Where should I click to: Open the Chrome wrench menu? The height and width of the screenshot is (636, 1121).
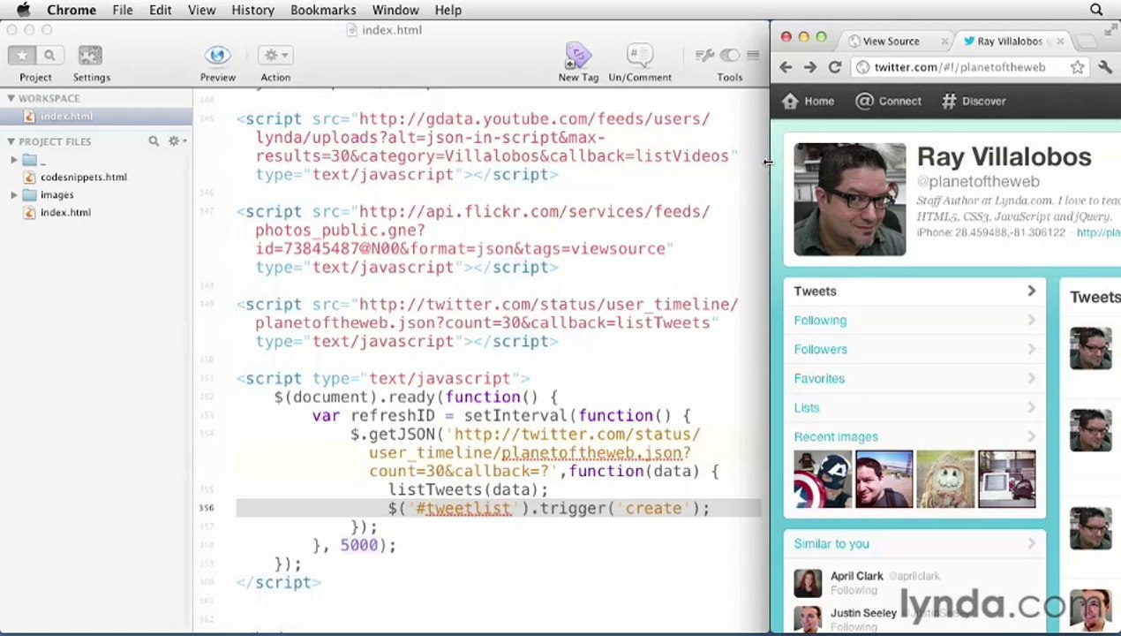1105,67
